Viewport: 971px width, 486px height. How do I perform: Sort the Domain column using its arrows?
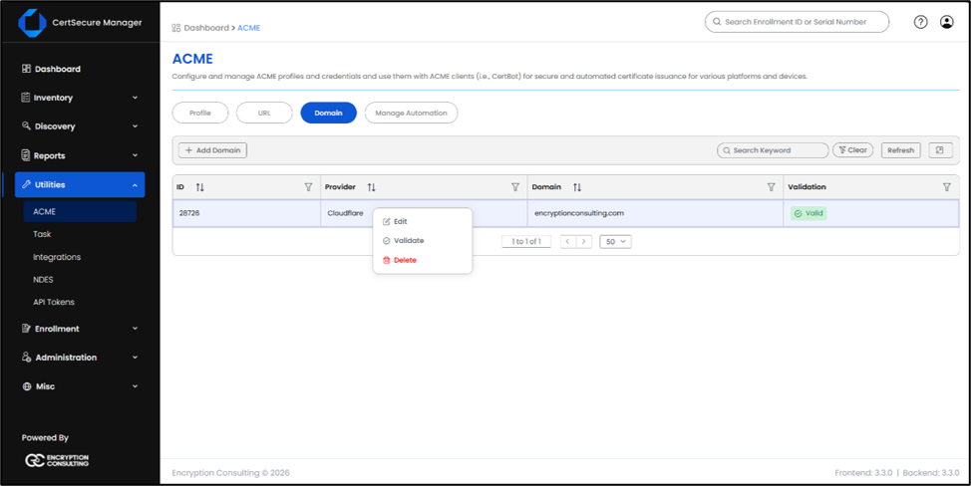tap(577, 187)
